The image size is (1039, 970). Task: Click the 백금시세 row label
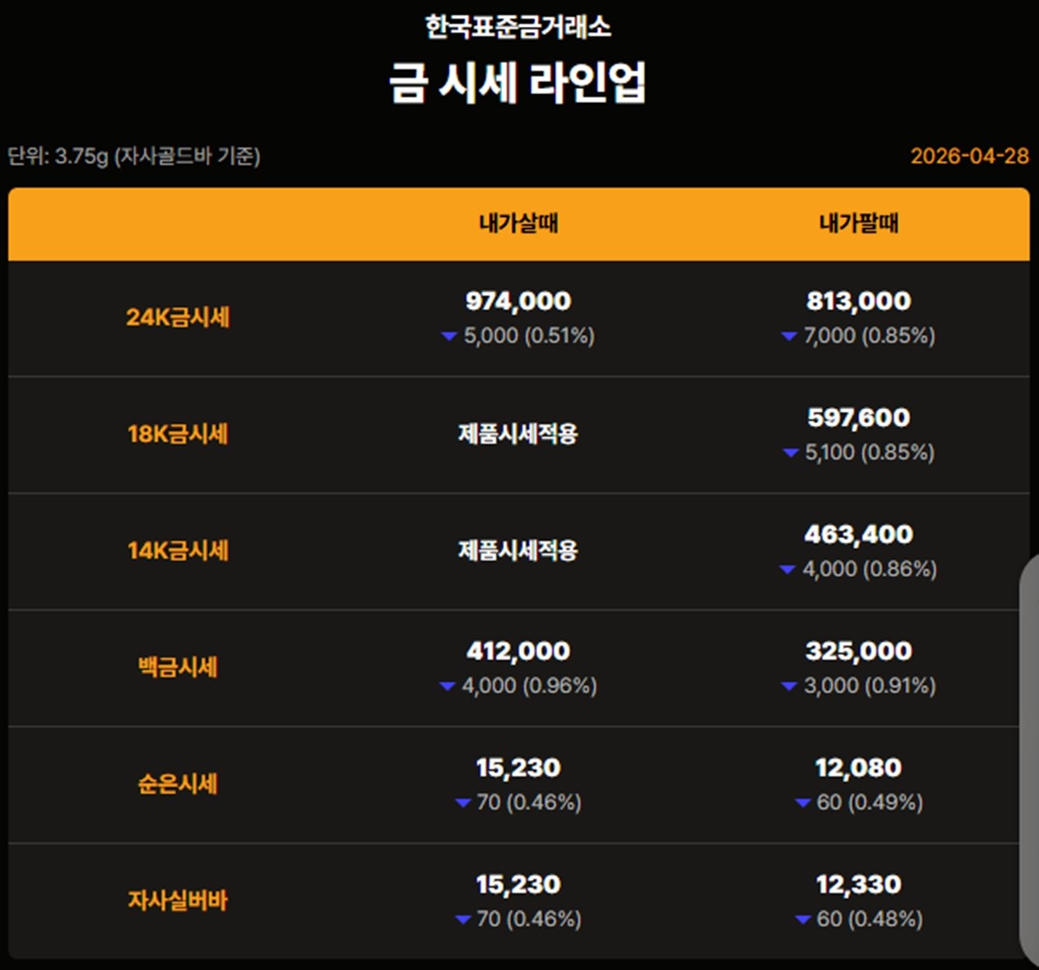177,667
